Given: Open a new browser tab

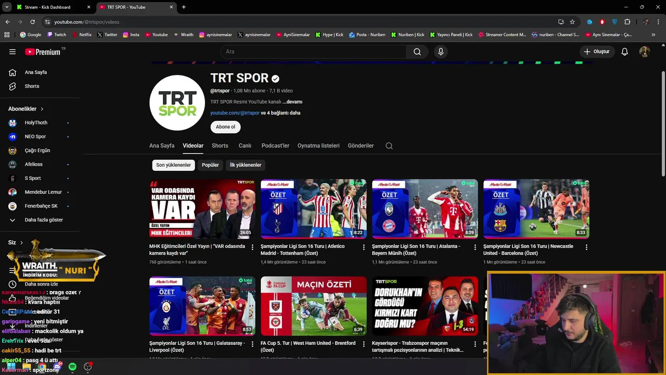Looking at the screenshot, I should pyautogui.click(x=184, y=7).
